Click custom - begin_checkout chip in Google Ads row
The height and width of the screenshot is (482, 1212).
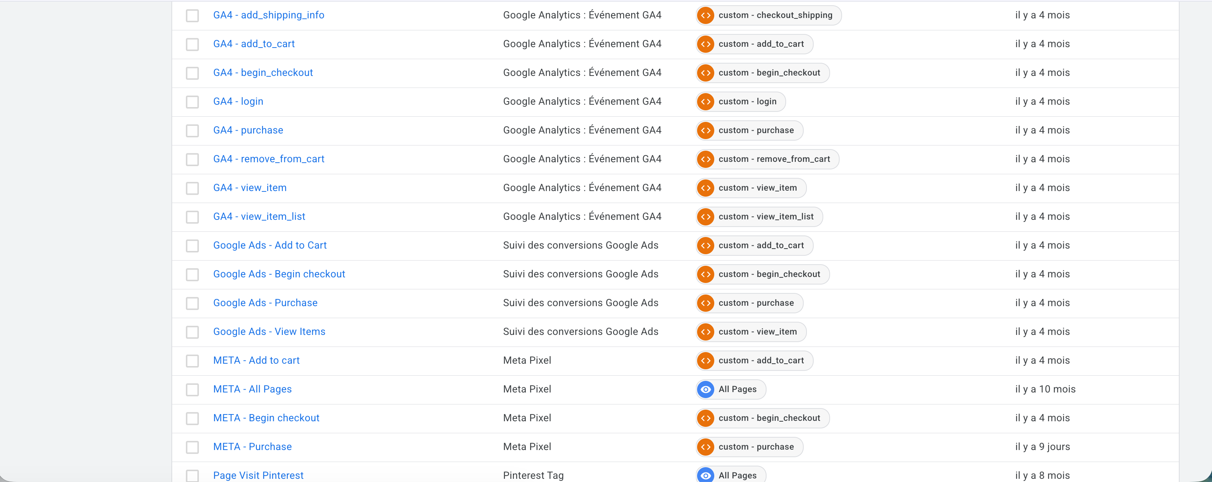769,274
